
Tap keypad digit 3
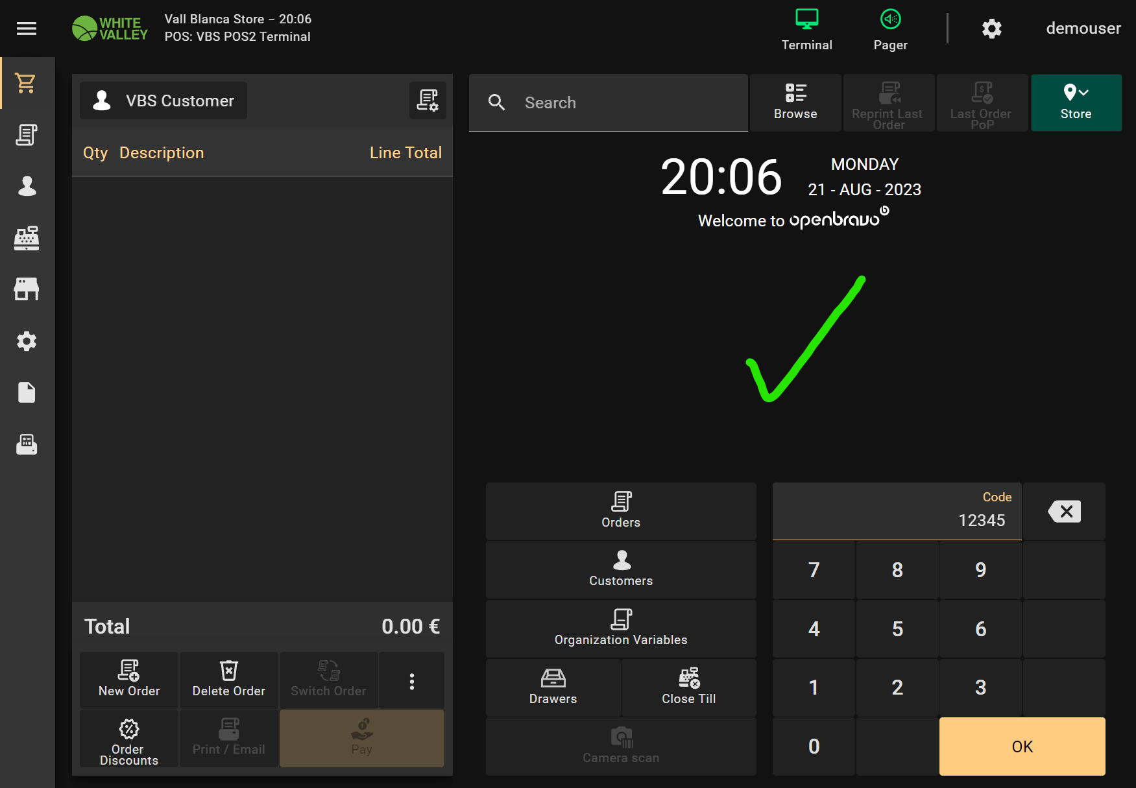(981, 687)
